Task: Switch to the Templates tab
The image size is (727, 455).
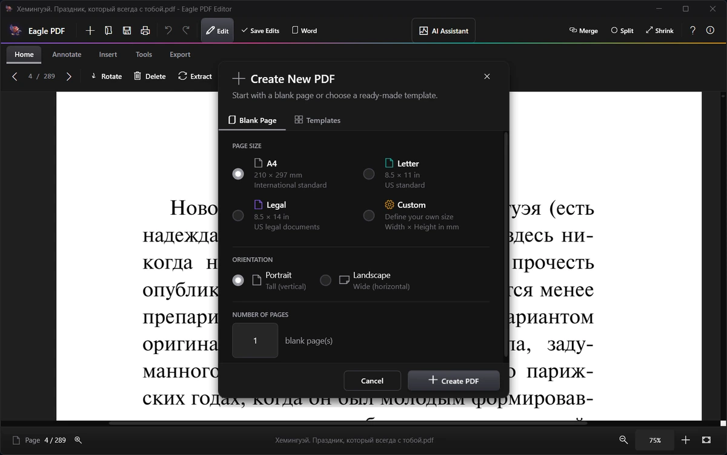Action: [317, 120]
